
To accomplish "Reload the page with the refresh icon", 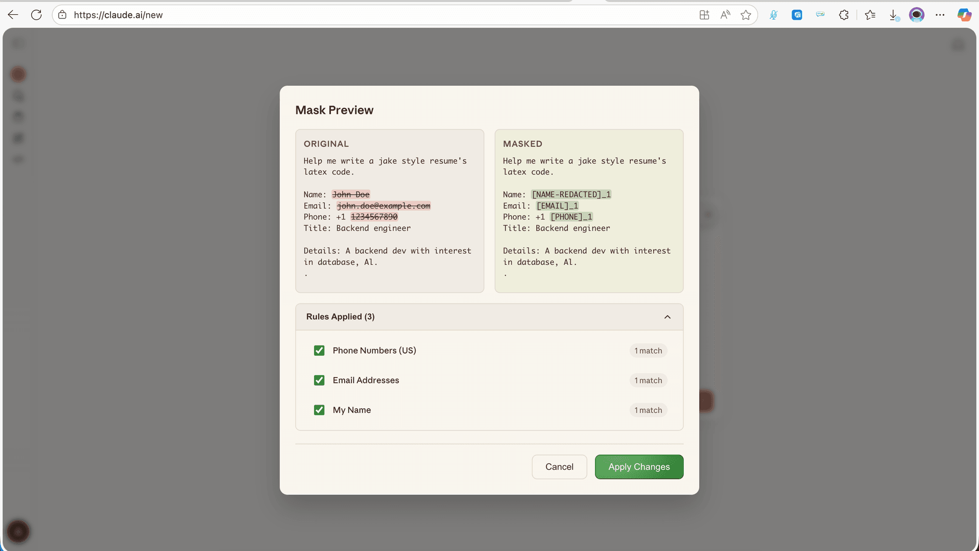I will click(x=36, y=15).
